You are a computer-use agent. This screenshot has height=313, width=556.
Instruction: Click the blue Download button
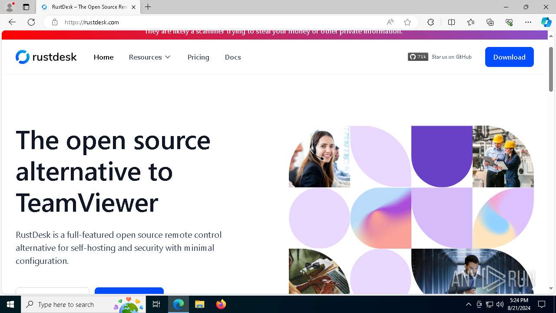pos(509,57)
